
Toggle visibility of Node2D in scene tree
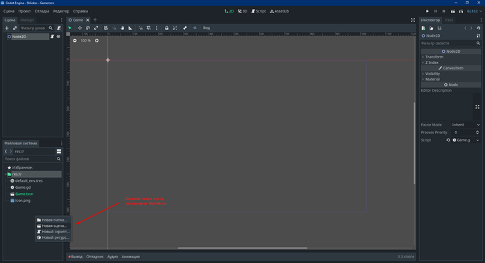58,37
